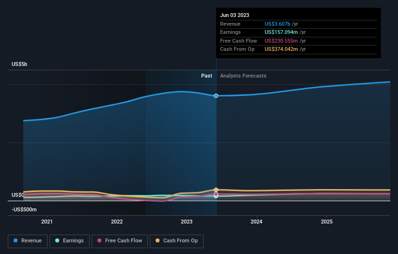398x254 pixels.
Task: Click the Jun 03 2023 tooltip date
Action: tap(235, 15)
